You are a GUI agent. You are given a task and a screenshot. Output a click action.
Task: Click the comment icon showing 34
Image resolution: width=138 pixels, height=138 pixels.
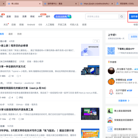coord(20,119)
